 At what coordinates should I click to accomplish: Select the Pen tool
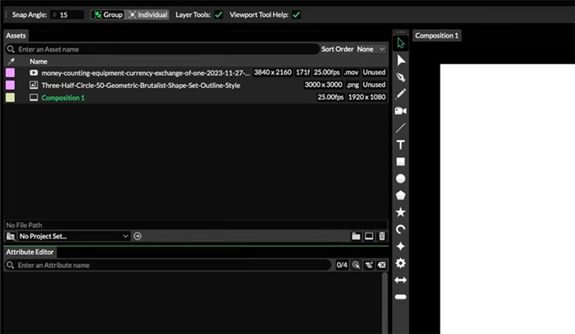(x=400, y=77)
